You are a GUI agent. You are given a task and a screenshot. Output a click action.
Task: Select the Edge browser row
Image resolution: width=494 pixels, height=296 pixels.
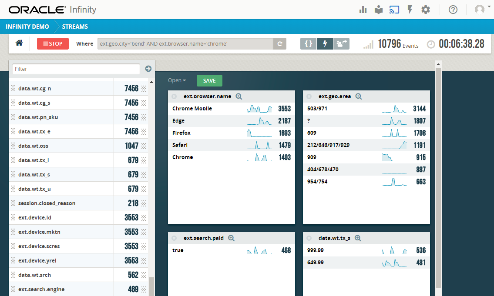click(232, 121)
